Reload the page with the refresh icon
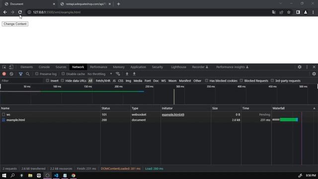Viewport: 318px width, 179px height. (20, 12)
